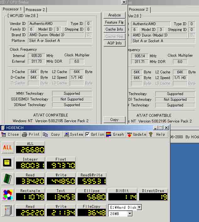Screen dimensions: 199x222
Task: Click the Cache Info button
Action: click(x=115, y=29)
